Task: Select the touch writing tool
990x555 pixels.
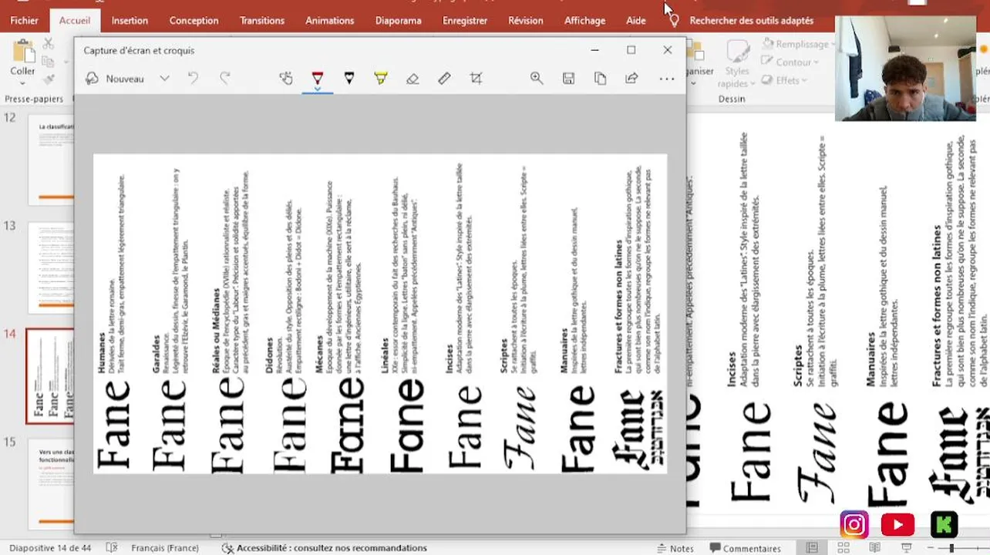Action: pos(286,78)
